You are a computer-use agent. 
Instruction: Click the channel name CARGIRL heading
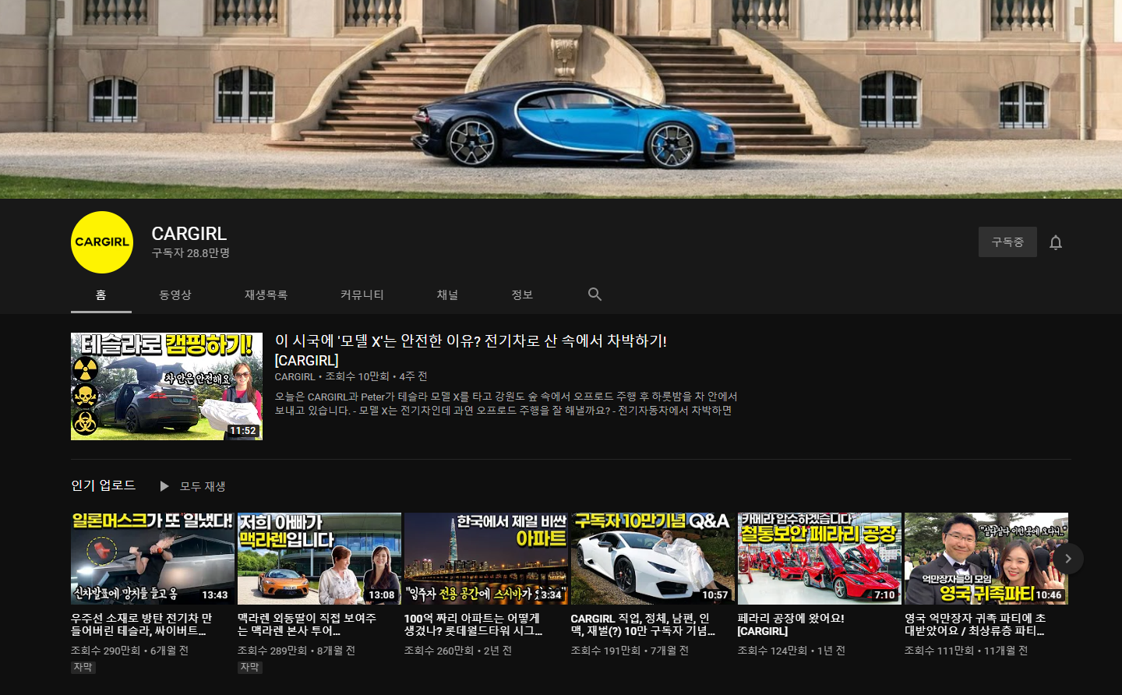[x=189, y=234]
